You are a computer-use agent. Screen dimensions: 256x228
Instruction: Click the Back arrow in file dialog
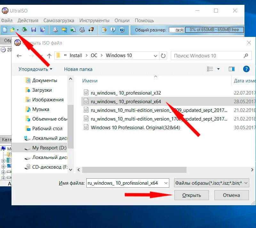click(19, 56)
